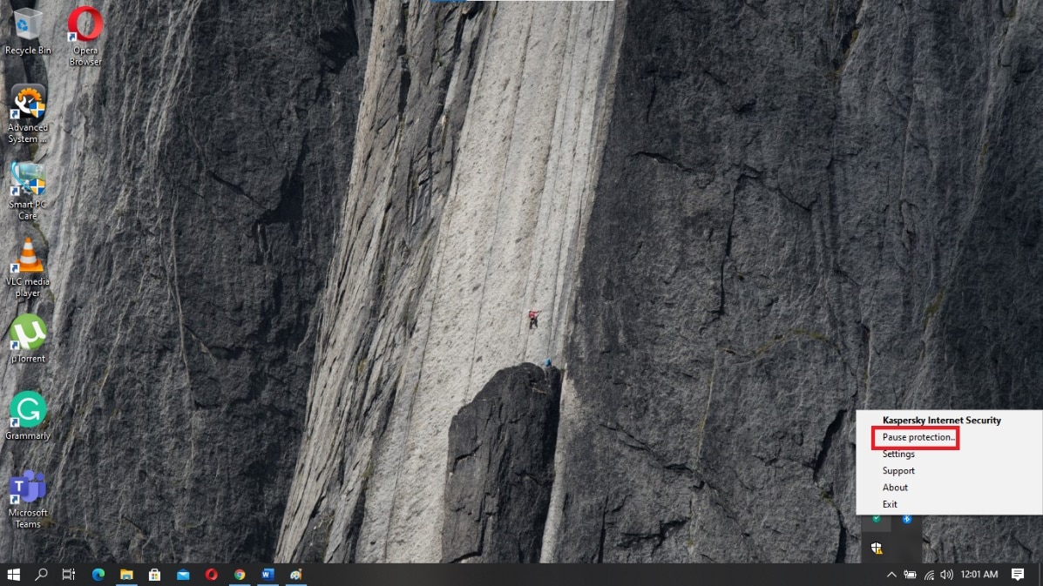Open Microsoft Store from the taskbar
This screenshot has width=1043, height=586.
[154, 575]
